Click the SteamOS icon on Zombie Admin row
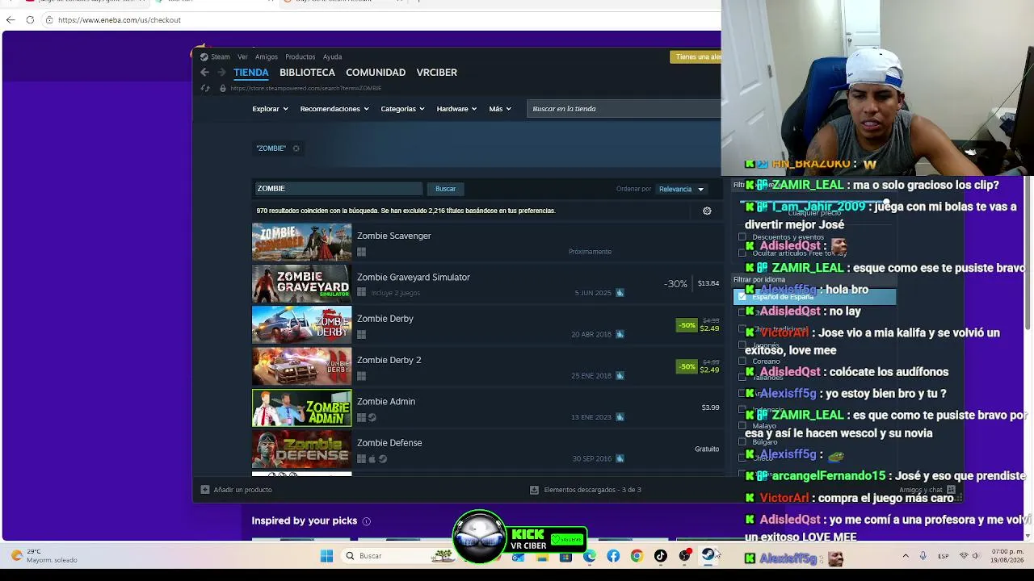This screenshot has height=581, width=1034. [x=372, y=417]
